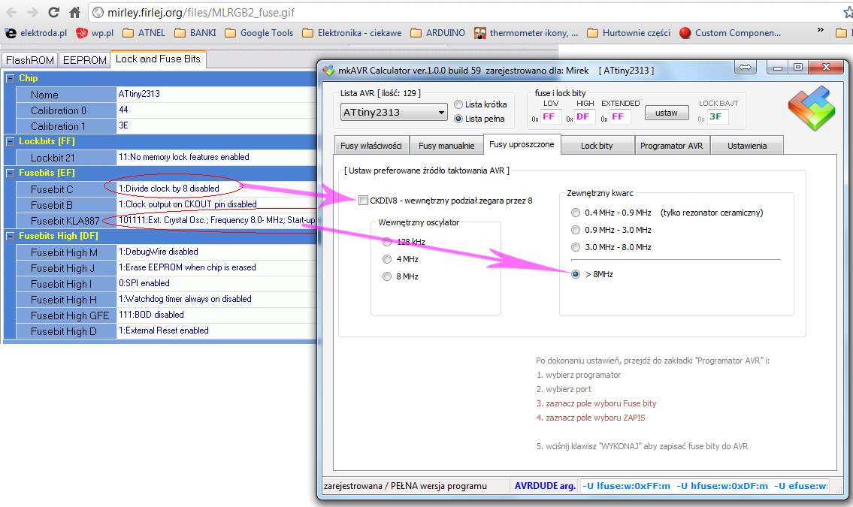Open the ARDUINO bookmarks folder

coord(438,33)
